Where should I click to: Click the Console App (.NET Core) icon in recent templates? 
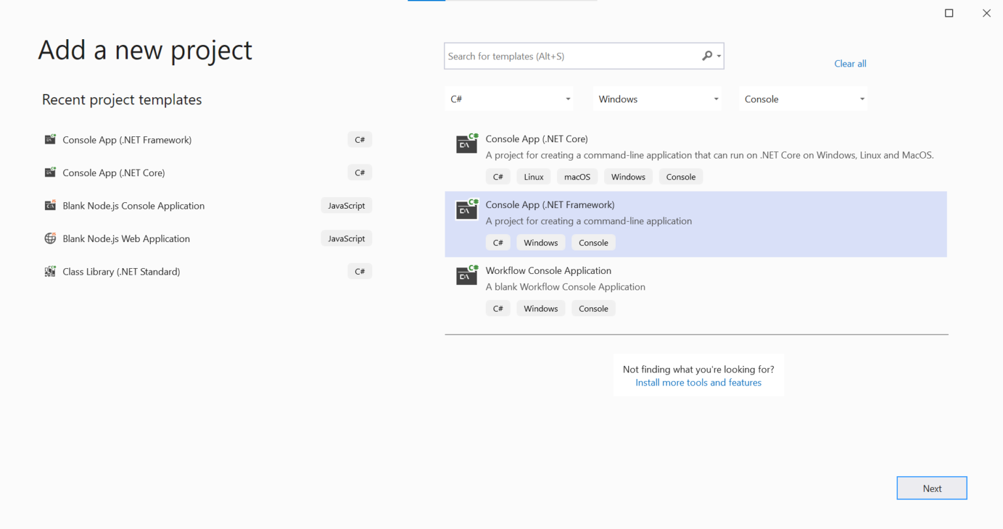pyautogui.click(x=50, y=172)
